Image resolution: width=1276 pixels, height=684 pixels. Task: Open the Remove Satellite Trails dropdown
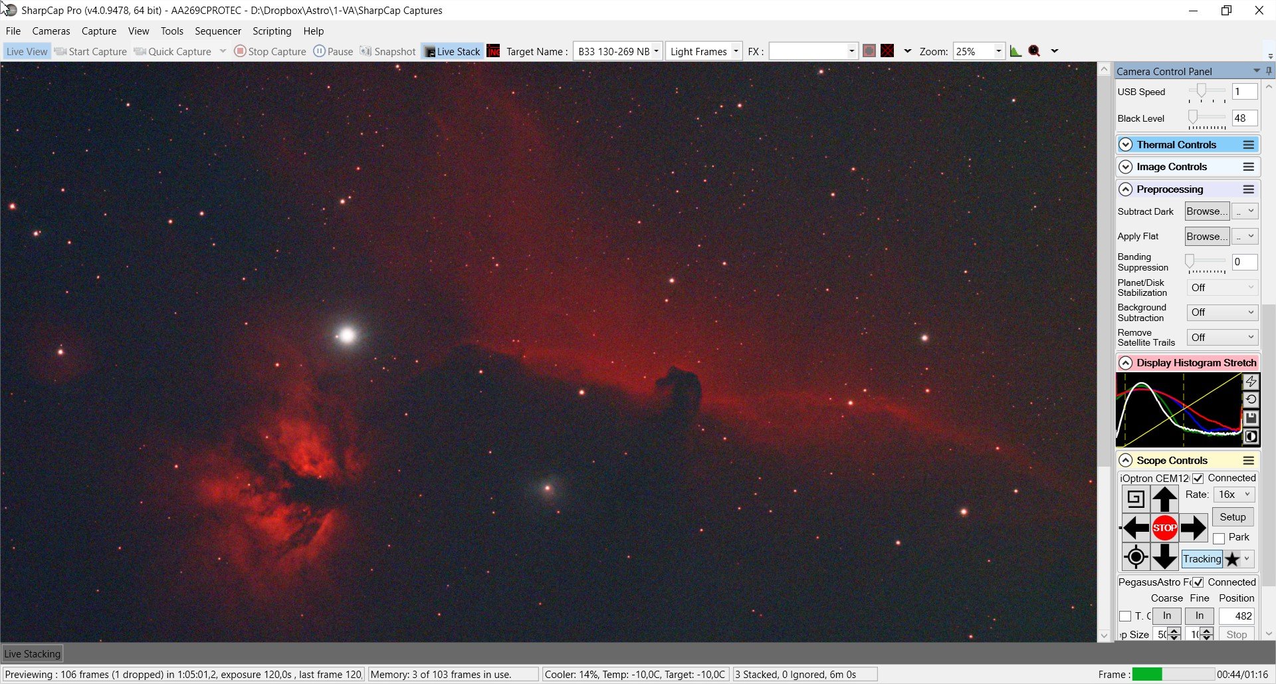pyautogui.click(x=1222, y=338)
